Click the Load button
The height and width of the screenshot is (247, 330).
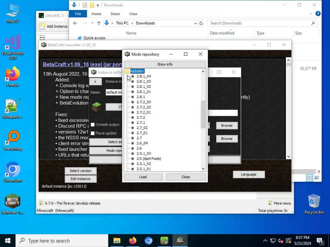(143, 177)
